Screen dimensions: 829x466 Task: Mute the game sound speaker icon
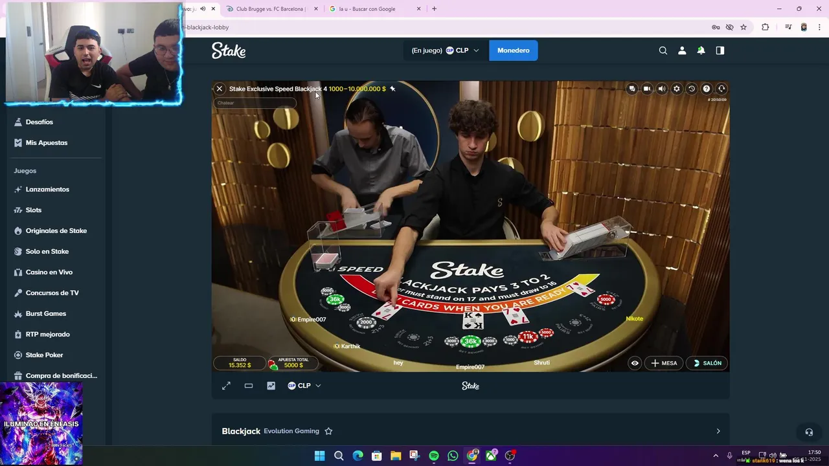661,89
